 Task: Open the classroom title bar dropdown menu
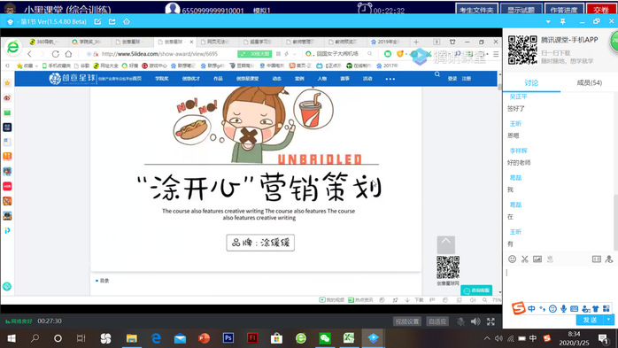[x=548, y=21]
